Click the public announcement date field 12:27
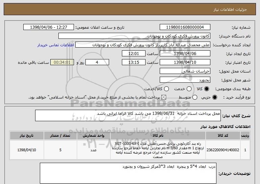Image resolution: width=260 pixels, height=184 pixels. 49,27
